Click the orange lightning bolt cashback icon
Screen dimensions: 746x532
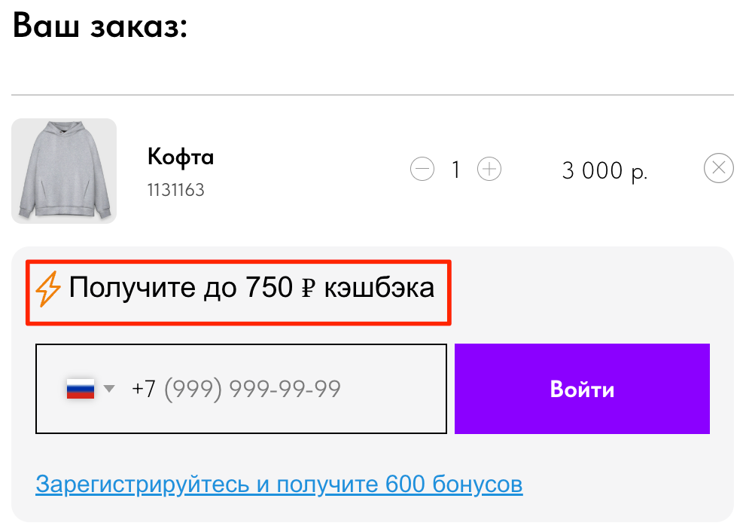[x=48, y=289]
